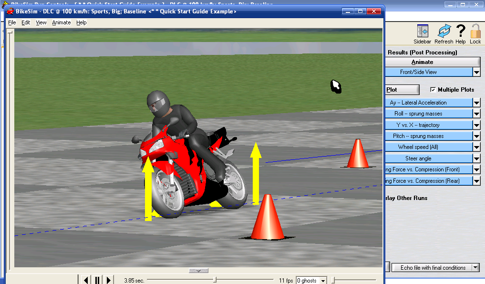The width and height of the screenshot is (485, 284).
Task: Select Steer angle plot entry
Action: point(429,158)
